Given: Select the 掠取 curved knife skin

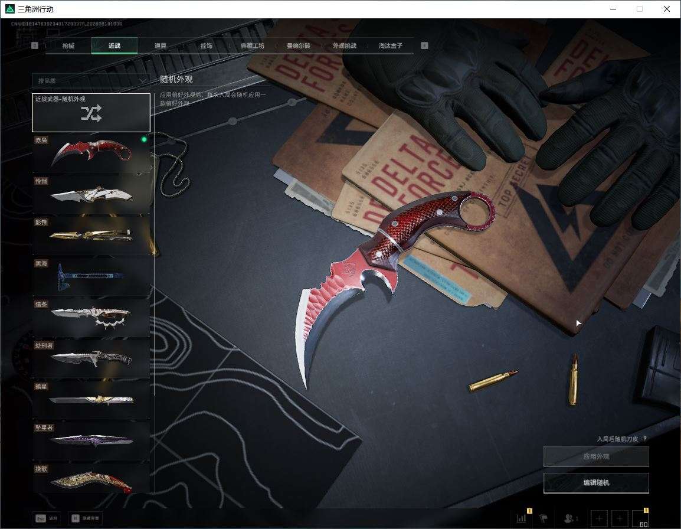Looking at the screenshot, I should 91,479.
